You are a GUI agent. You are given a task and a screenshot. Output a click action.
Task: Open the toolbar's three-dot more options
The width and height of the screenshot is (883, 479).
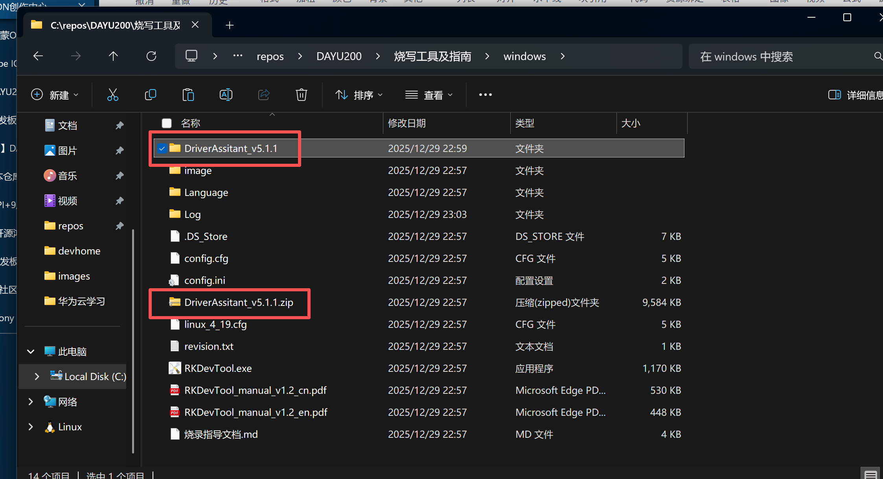click(485, 95)
